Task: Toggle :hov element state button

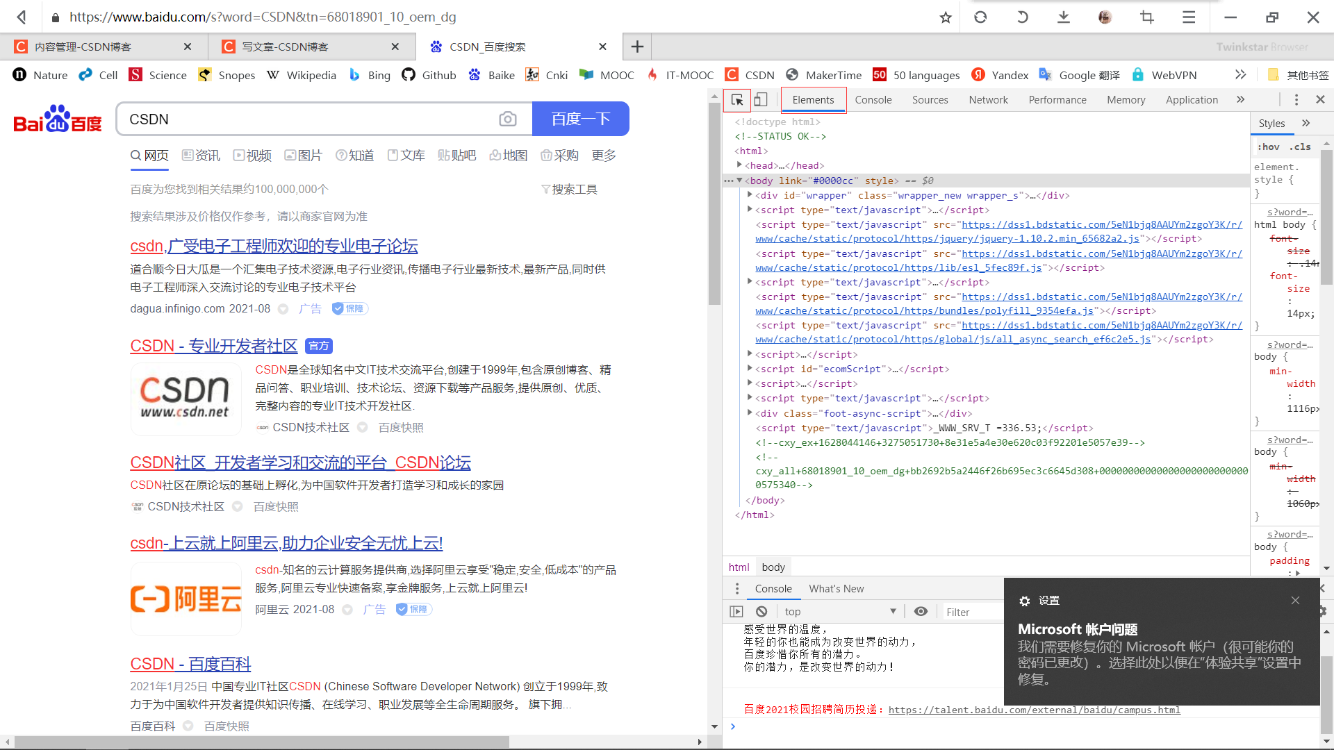Action: (1268, 147)
